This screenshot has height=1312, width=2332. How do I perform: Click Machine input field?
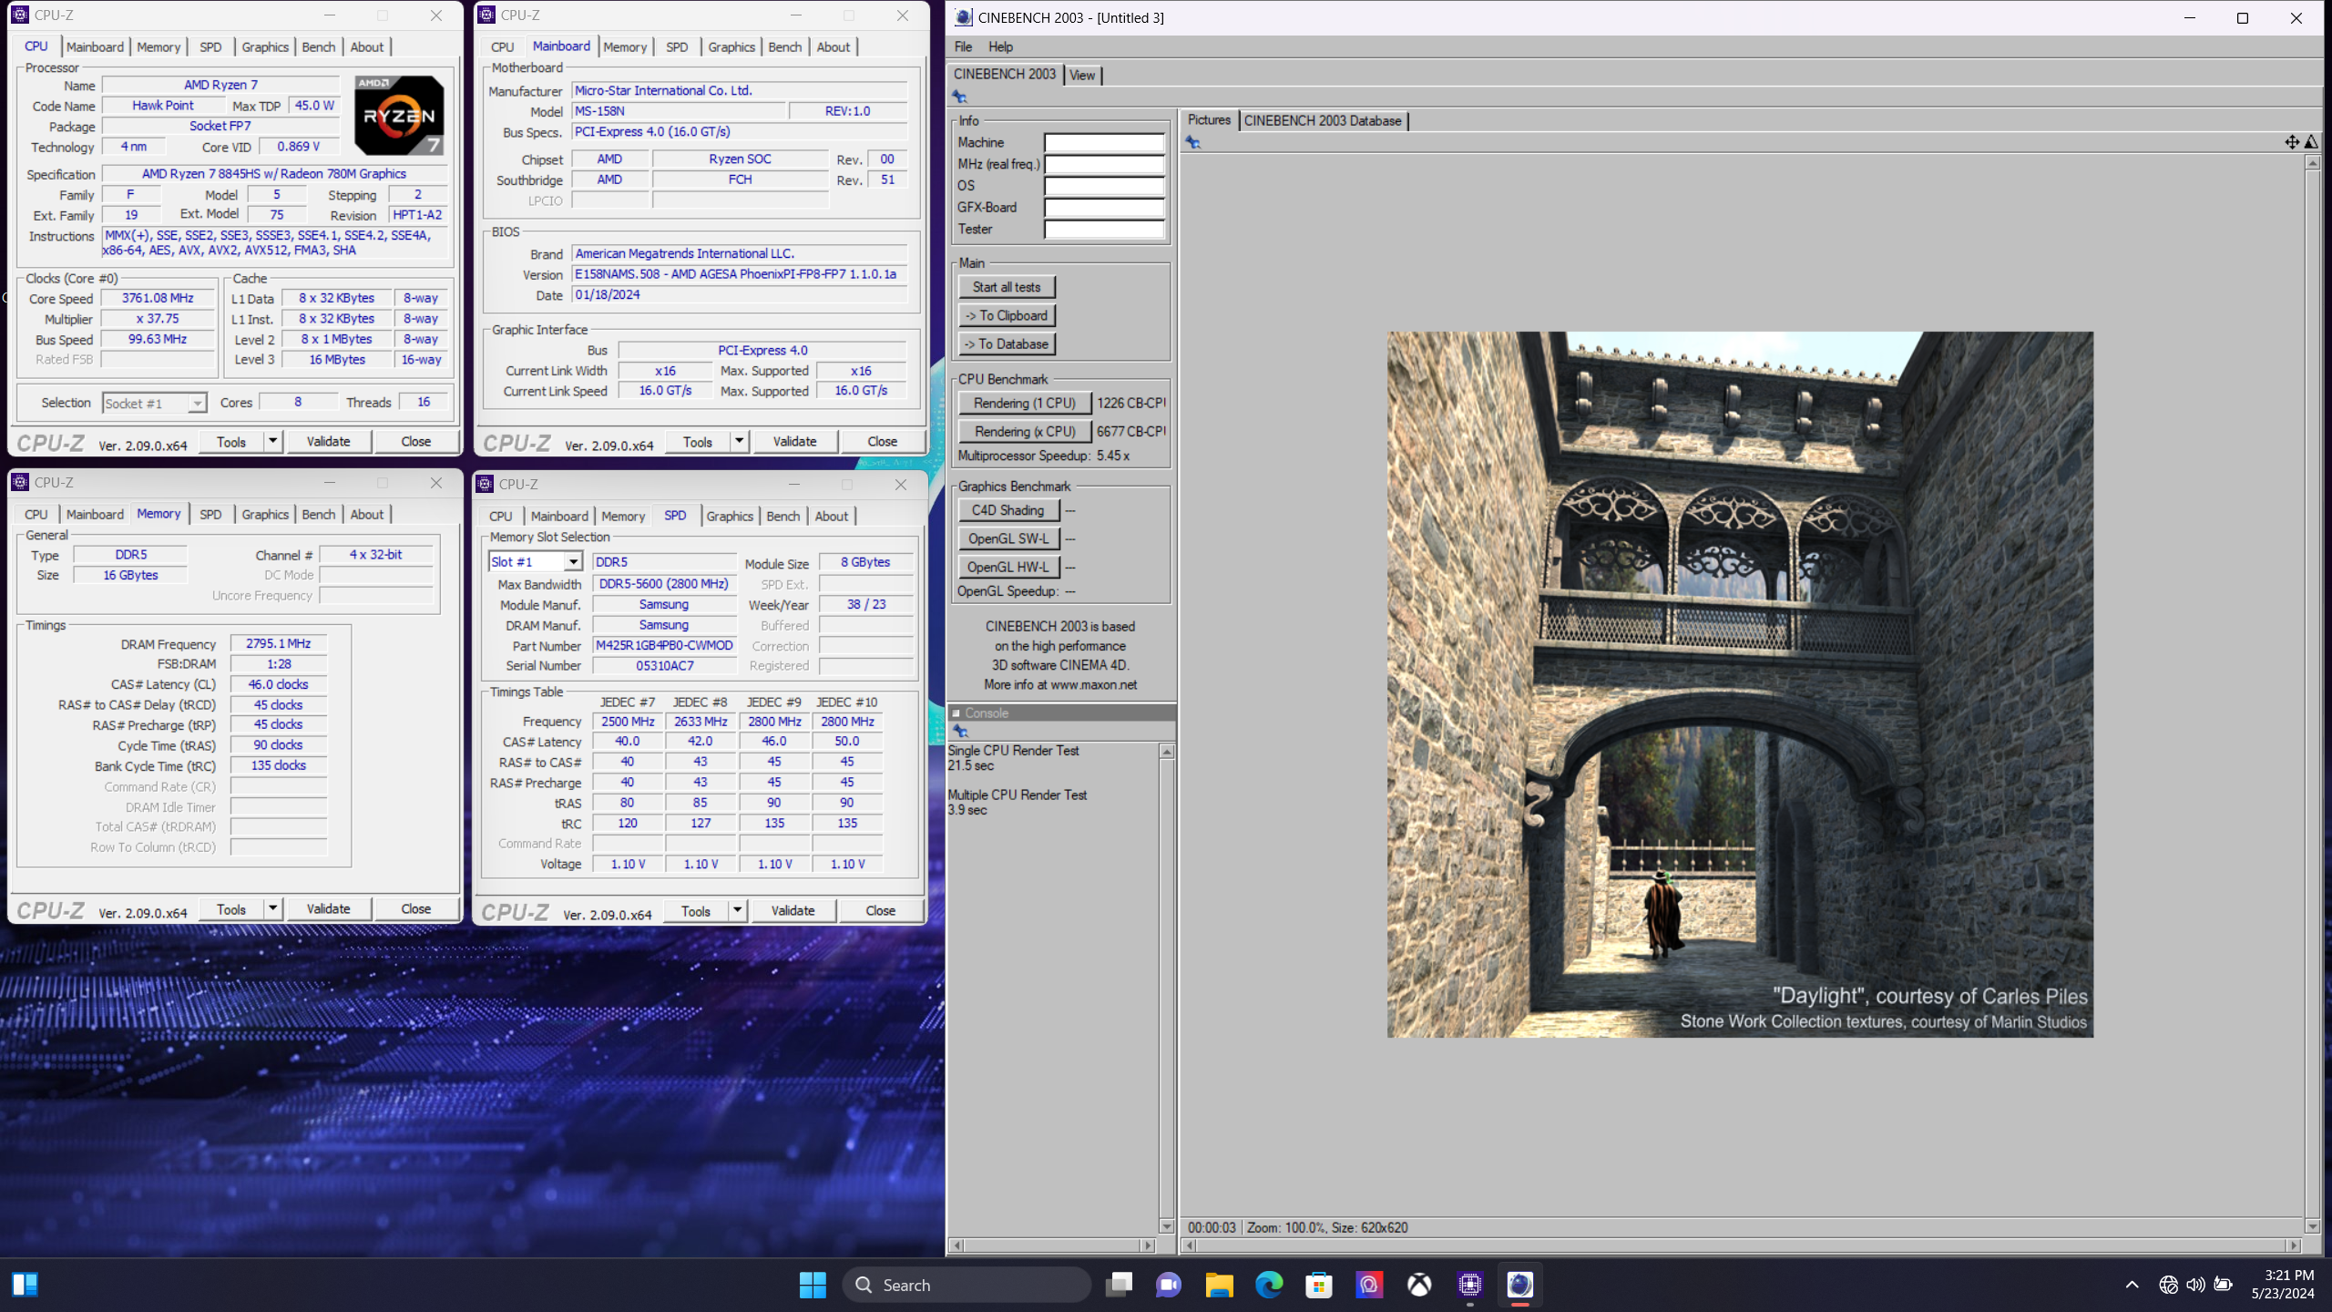(x=1104, y=142)
